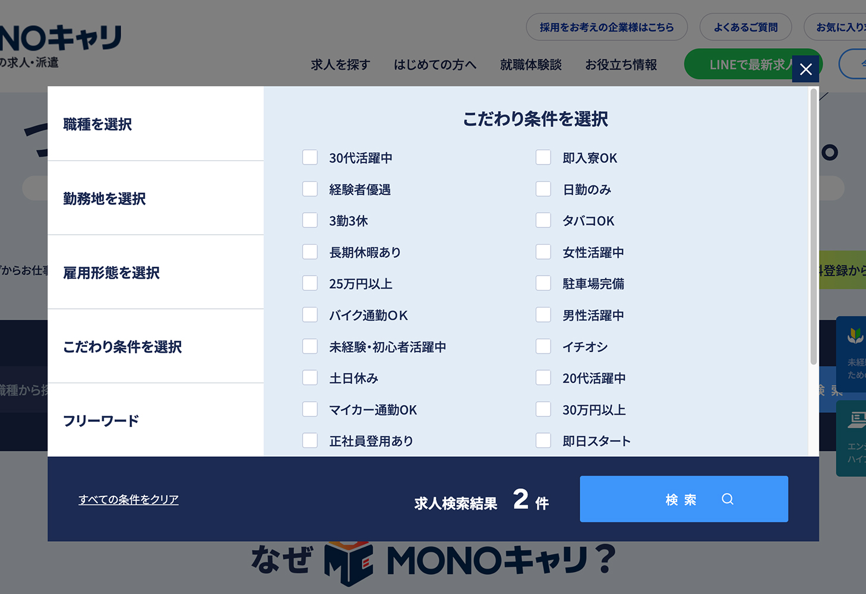The image size is (866, 594).
Task: Open お役立ち情報 navigation item
Action: pos(621,65)
